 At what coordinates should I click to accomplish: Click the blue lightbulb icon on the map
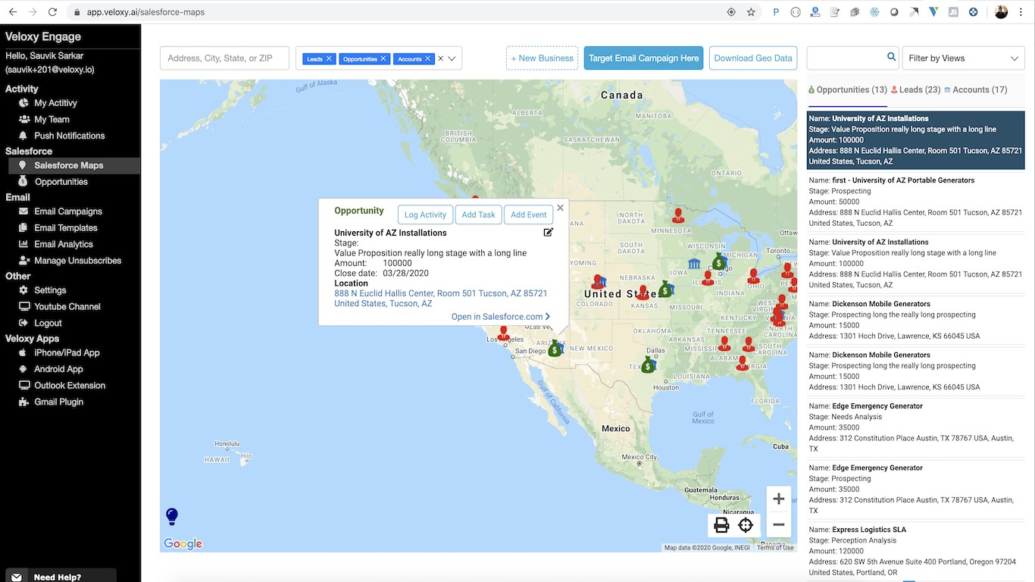point(172,516)
